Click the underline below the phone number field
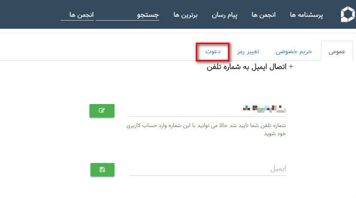Screen dimensions: 356x198 207,116
